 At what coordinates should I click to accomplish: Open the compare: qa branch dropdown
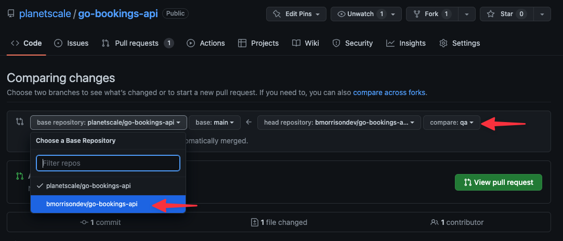click(451, 122)
